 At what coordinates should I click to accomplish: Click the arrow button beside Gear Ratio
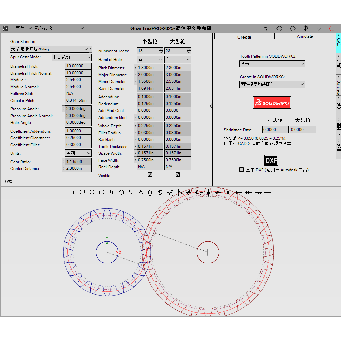[64, 162]
